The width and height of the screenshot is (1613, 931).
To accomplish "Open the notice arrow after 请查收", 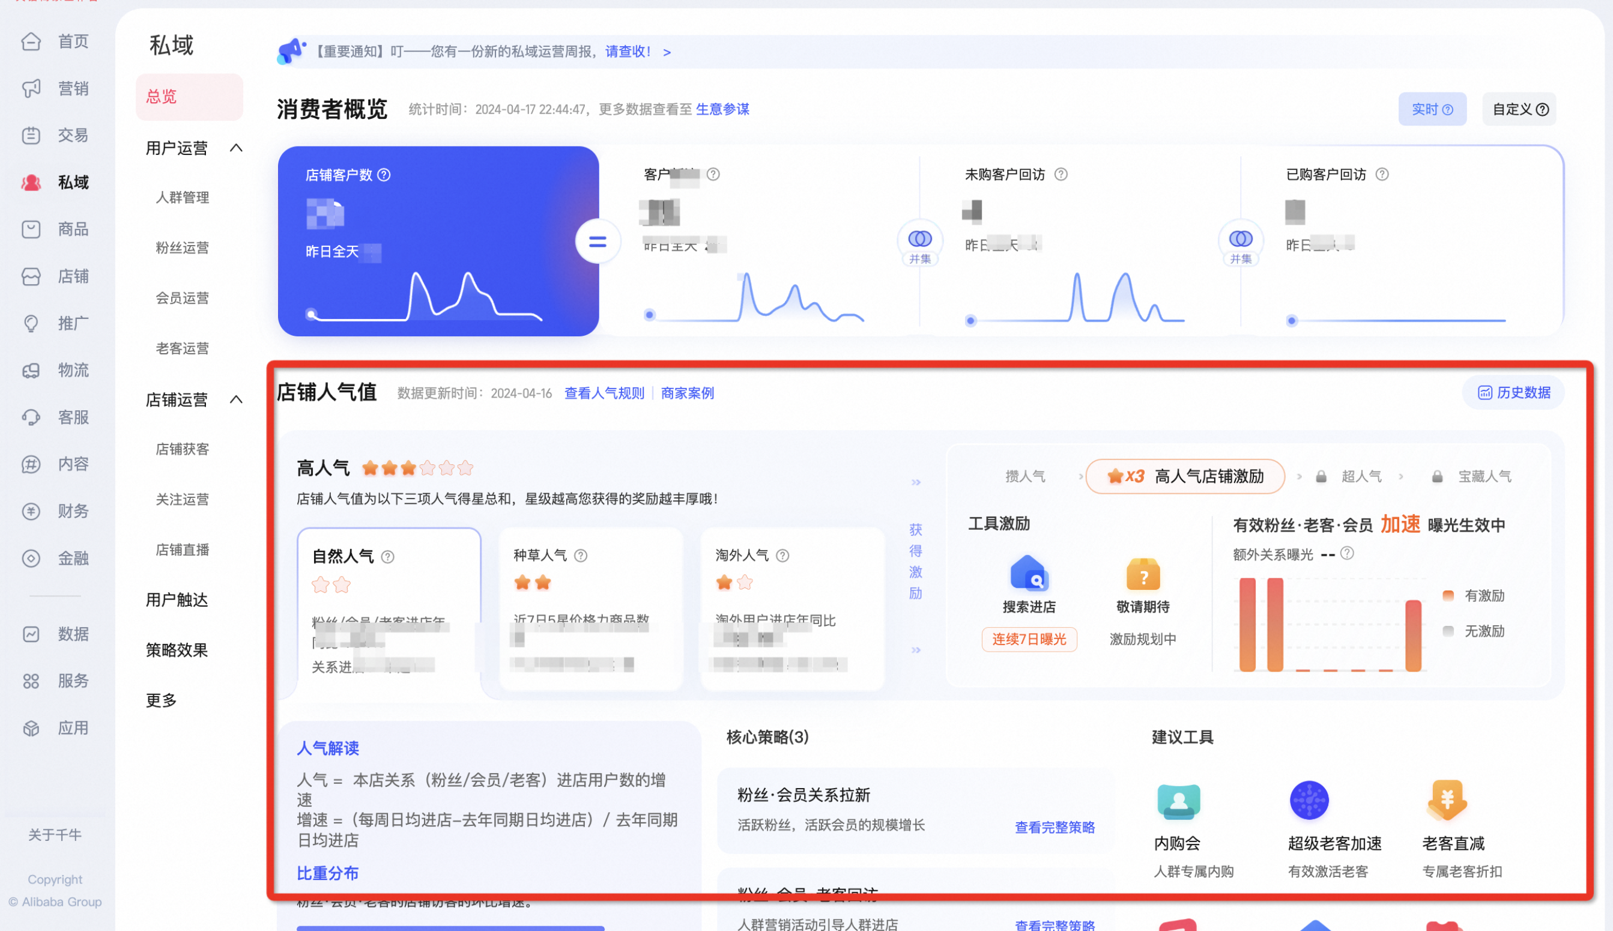I will pos(667,52).
